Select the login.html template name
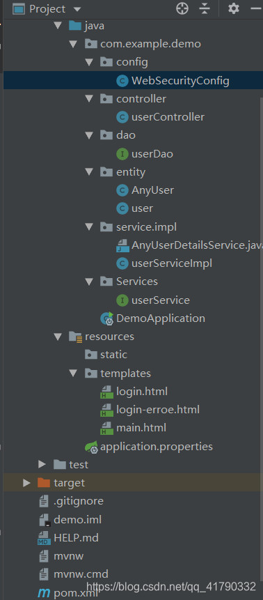The width and height of the screenshot is (263, 600). coord(142,392)
